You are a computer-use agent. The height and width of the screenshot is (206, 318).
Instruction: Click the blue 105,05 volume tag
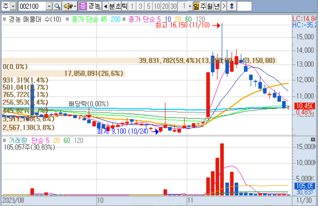pyautogui.click(x=305, y=186)
